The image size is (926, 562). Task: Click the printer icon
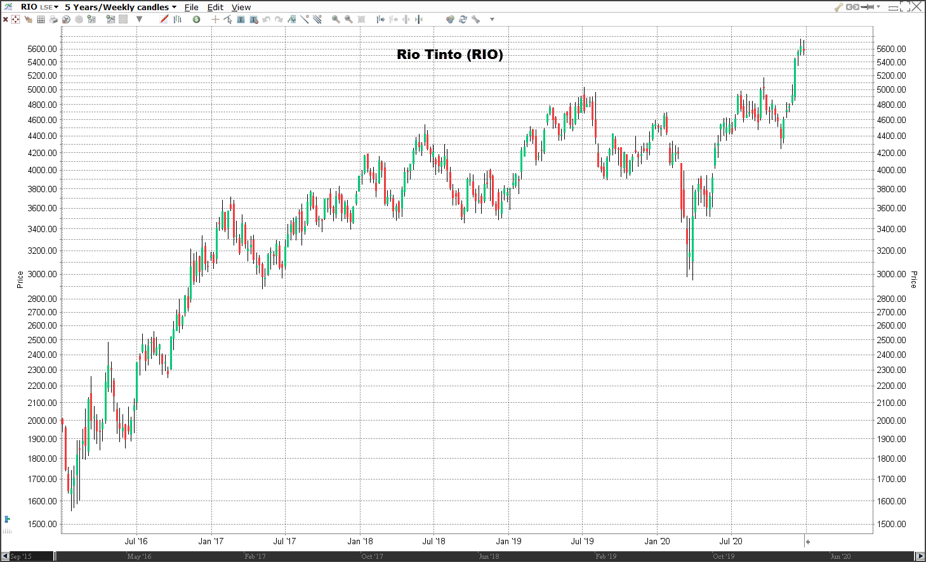pyautogui.click(x=53, y=20)
